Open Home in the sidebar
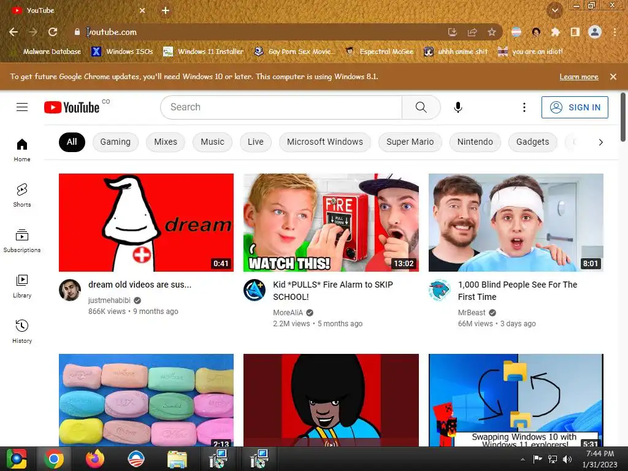 pos(22,150)
